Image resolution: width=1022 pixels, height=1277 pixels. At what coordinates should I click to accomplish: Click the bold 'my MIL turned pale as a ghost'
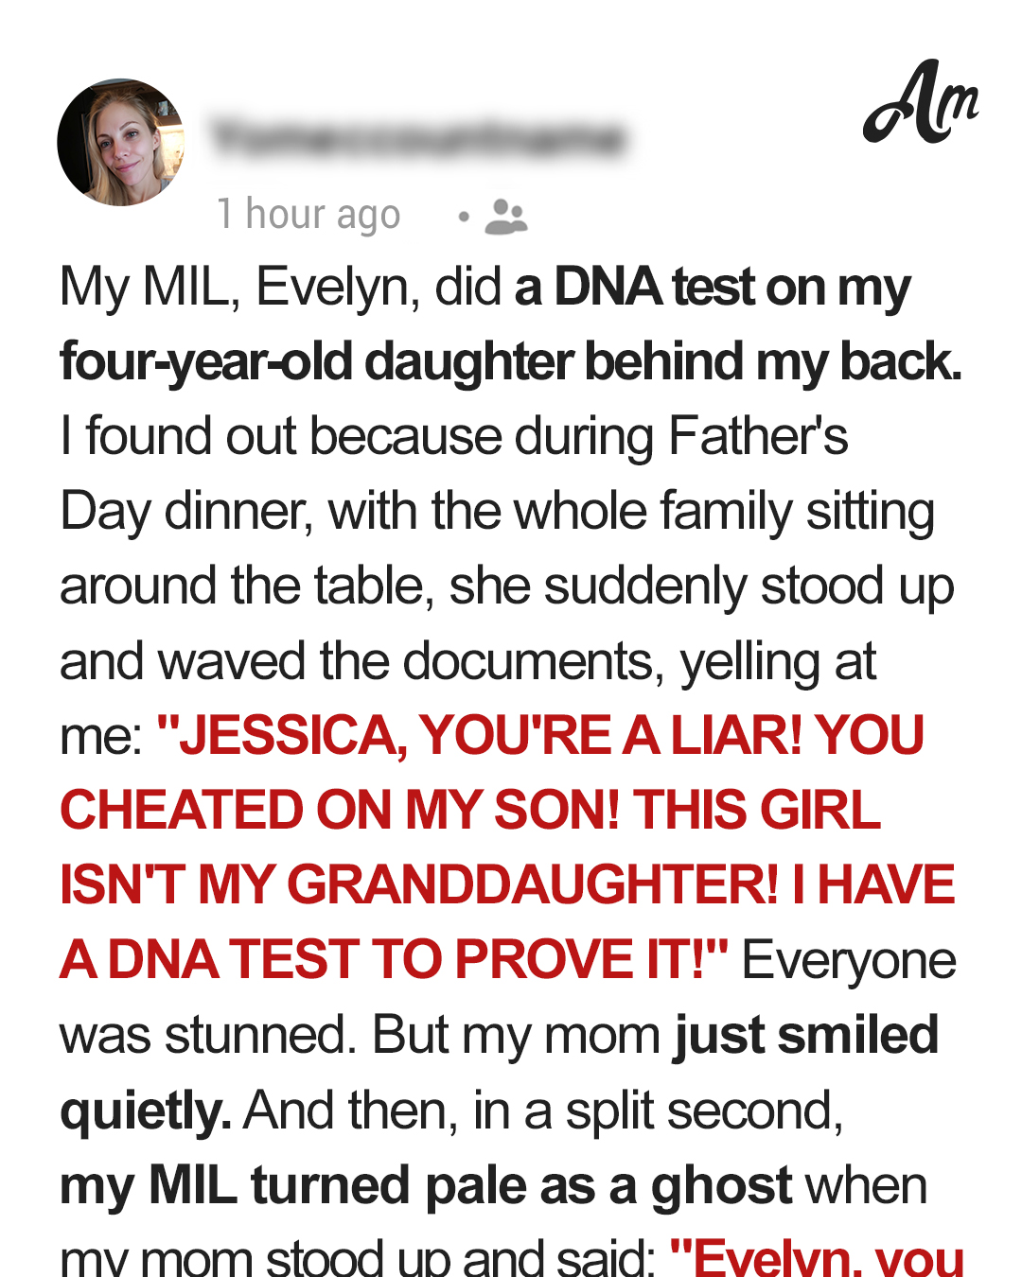click(x=426, y=1185)
